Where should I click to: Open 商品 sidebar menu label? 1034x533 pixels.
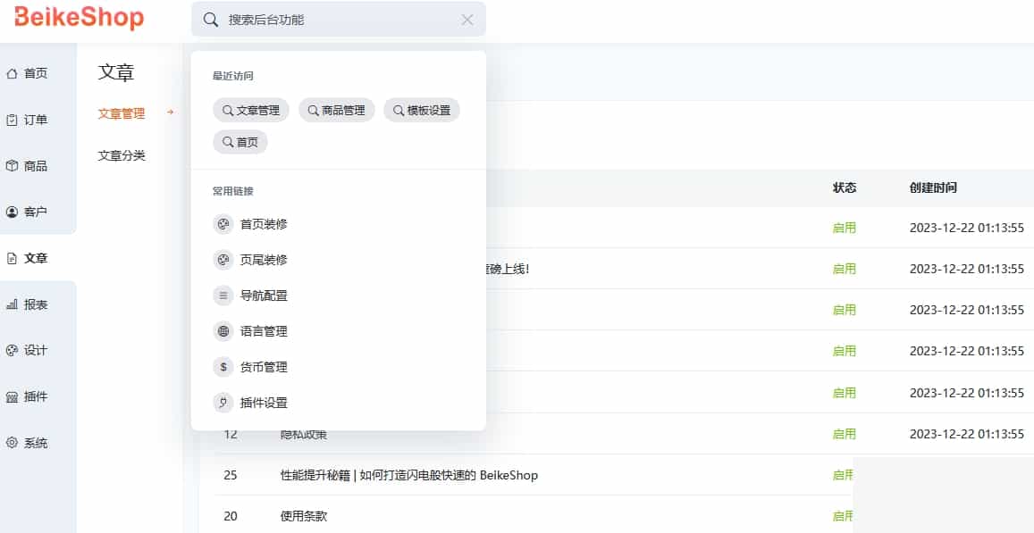pos(36,166)
